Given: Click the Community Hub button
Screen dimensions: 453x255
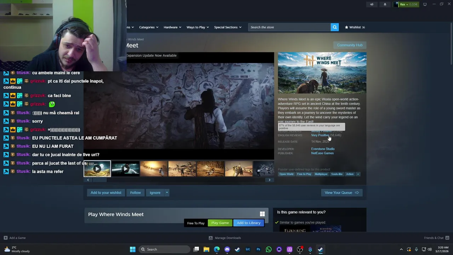Looking at the screenshot, I should click(350, 45).
